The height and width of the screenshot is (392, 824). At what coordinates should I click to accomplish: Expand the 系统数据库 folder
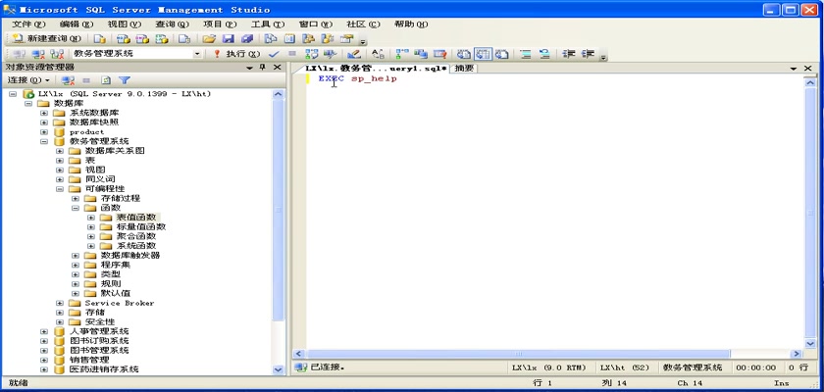pos(44,113)
